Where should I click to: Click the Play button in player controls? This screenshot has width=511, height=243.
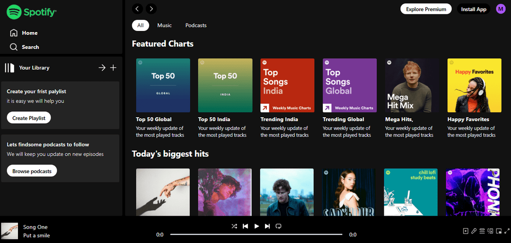256,226
